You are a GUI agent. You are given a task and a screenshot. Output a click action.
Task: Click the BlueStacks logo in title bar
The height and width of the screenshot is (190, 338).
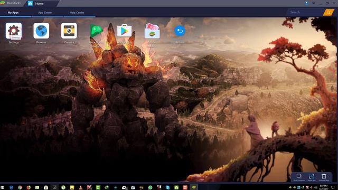coord(3,3)
